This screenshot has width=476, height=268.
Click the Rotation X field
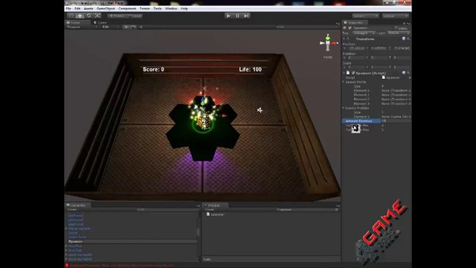point(357,57)
